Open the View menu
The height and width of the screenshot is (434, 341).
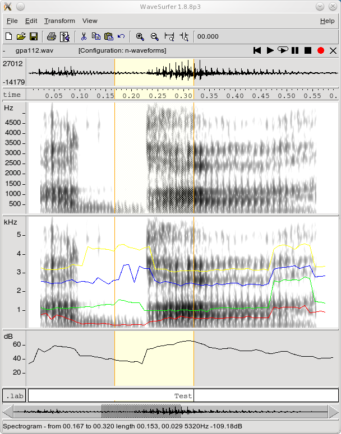coord(90,21)
